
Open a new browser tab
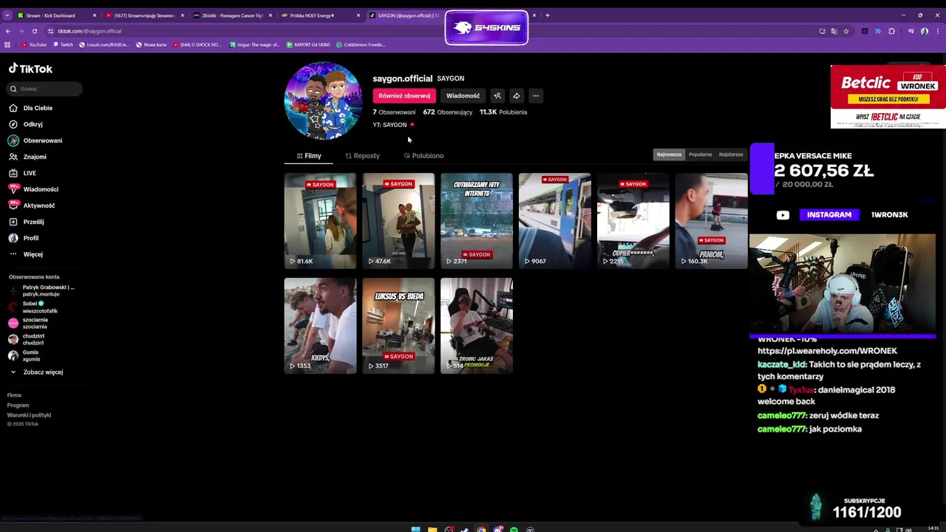548,16
